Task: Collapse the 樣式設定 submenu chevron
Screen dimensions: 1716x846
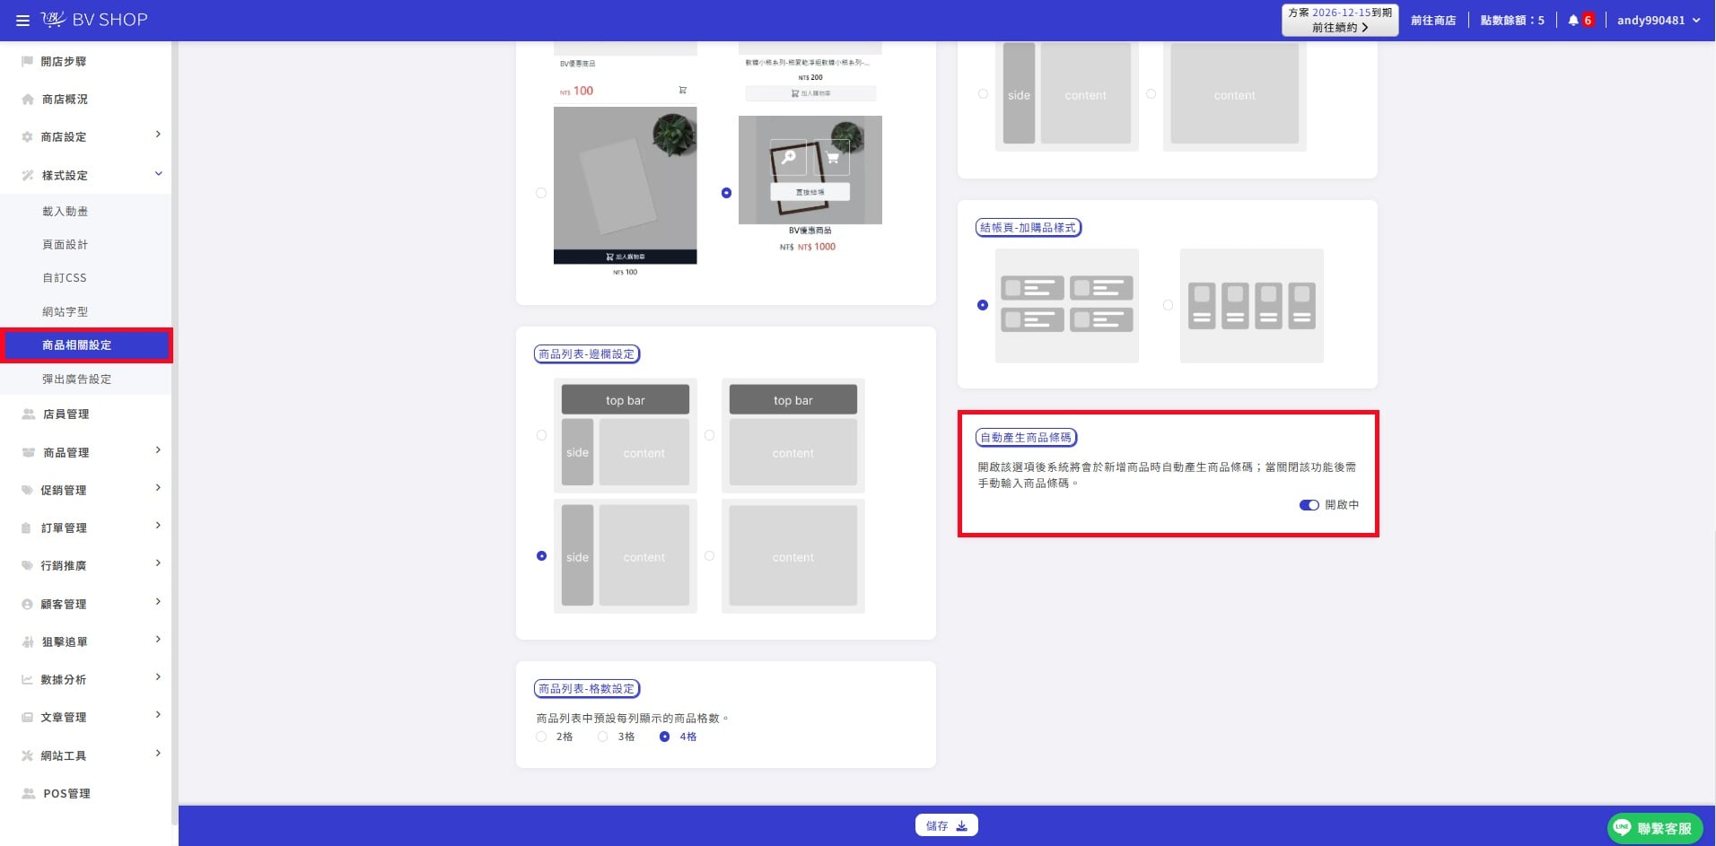Action: [x=158, y=174]
